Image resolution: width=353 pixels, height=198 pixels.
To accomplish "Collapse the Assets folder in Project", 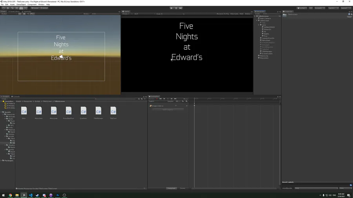I will pyautogui.click(x=1, y=112).
